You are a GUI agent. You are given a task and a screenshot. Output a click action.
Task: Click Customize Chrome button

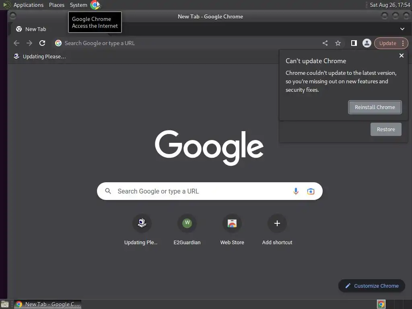(371, 286)
